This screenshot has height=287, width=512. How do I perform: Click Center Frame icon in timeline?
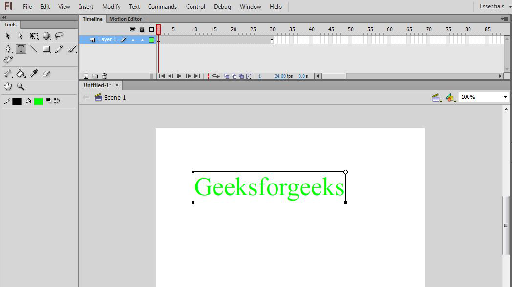pyautogui.click(x=208, y=76)
